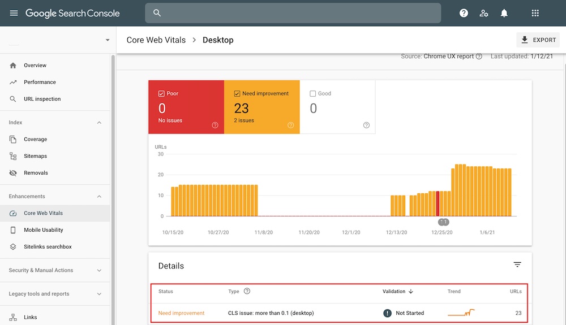Enable the Good checkbox
Viewport: 566px width, 325px height.
click(313, 94)
